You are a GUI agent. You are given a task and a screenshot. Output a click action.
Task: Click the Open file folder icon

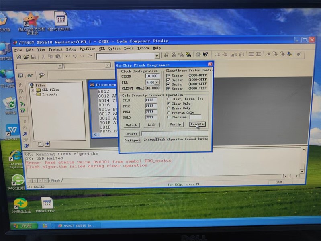coord(26,57)
